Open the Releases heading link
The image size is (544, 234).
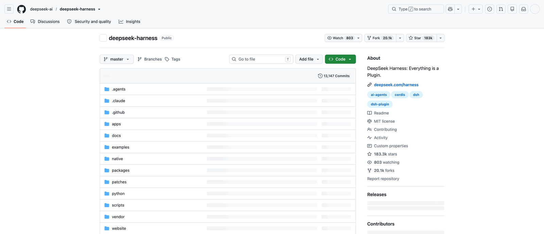(377, 195)
